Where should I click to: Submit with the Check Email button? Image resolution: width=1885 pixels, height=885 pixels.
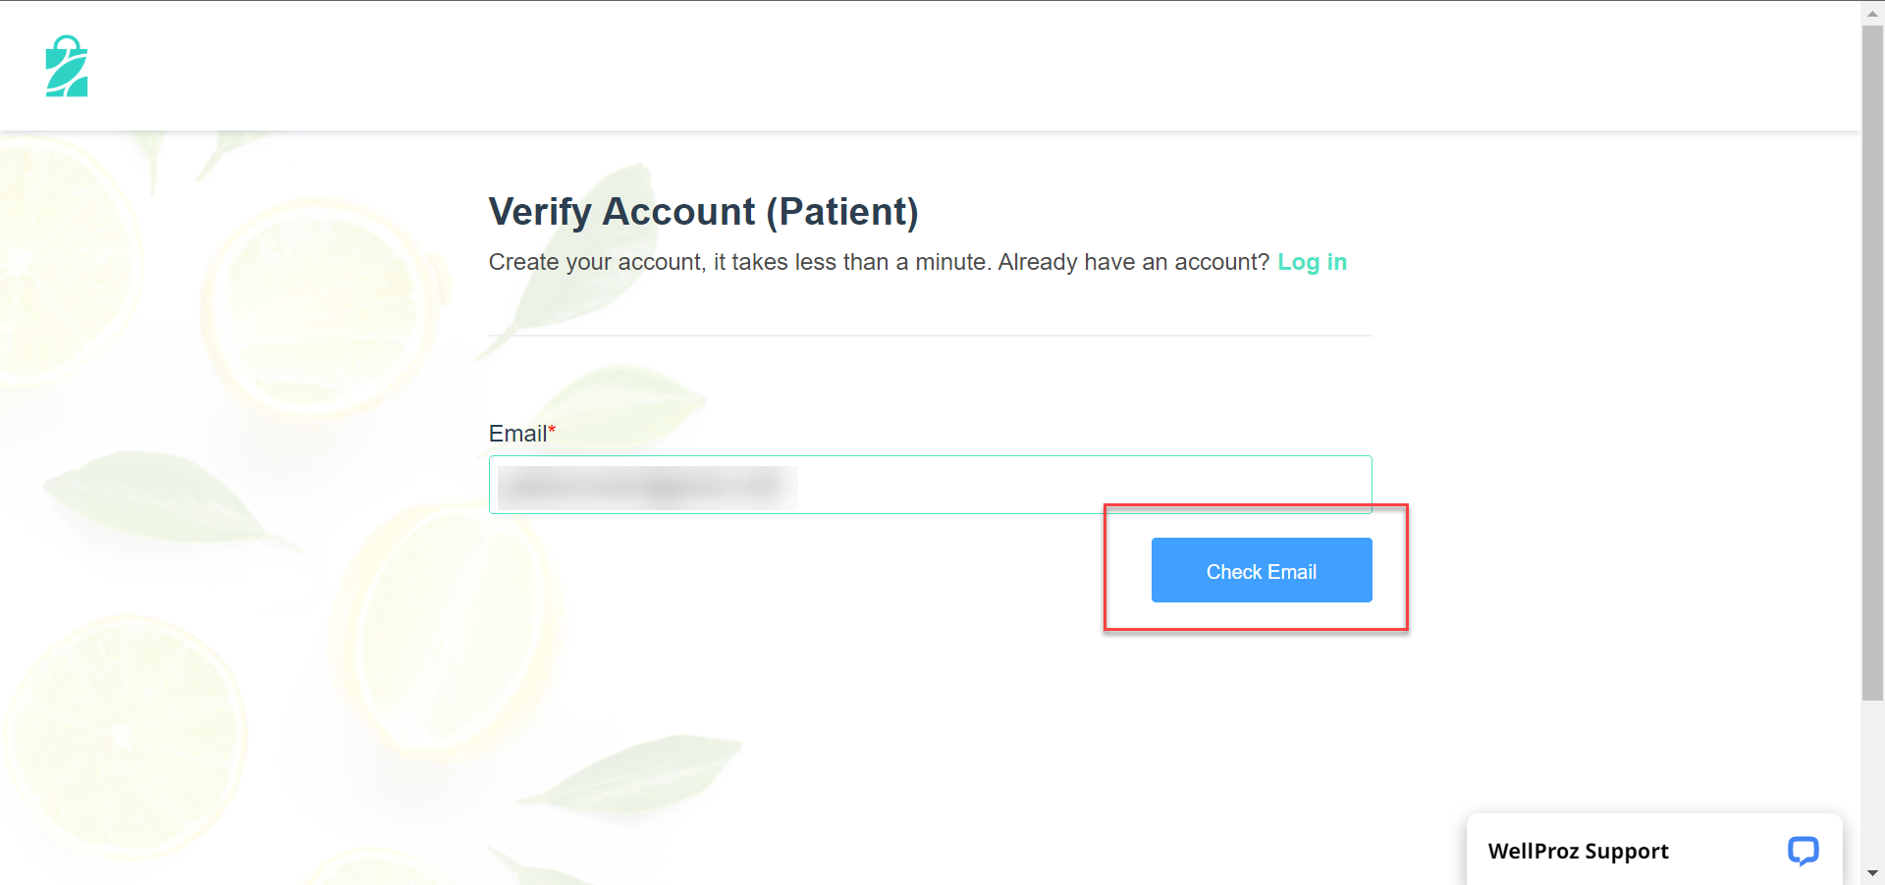1262,570
